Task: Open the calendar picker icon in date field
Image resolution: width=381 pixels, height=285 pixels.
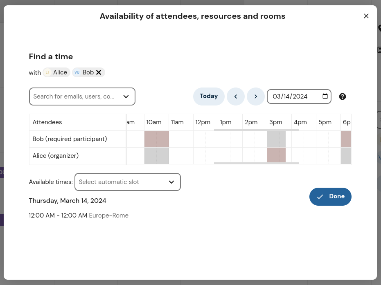Action: tap(325, 96)
